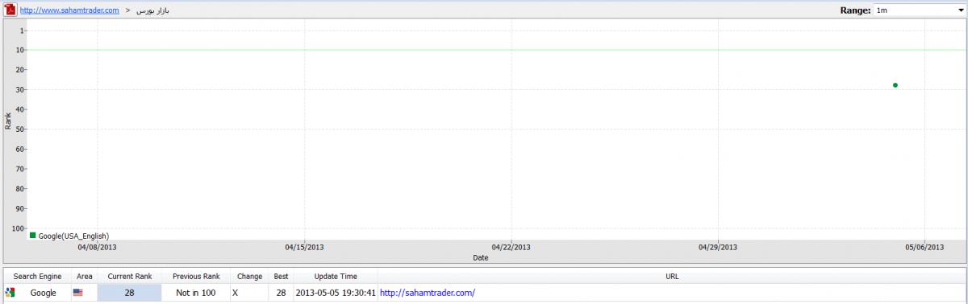The width and height of the screenshot is (968, 304).
Task: Click the Google logo icon in table row
Action: (10, 293)
